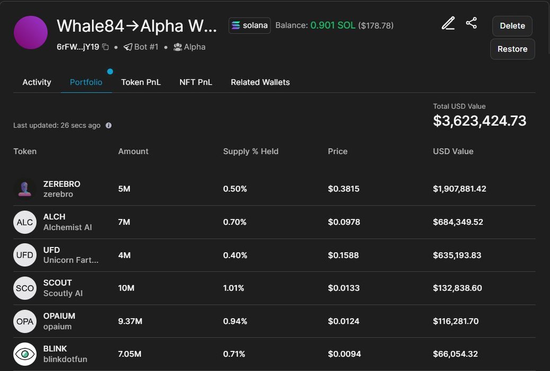Sort by the USD Value column header
Image resolution: width=550 pixels, height=371 pixels.
453,151
